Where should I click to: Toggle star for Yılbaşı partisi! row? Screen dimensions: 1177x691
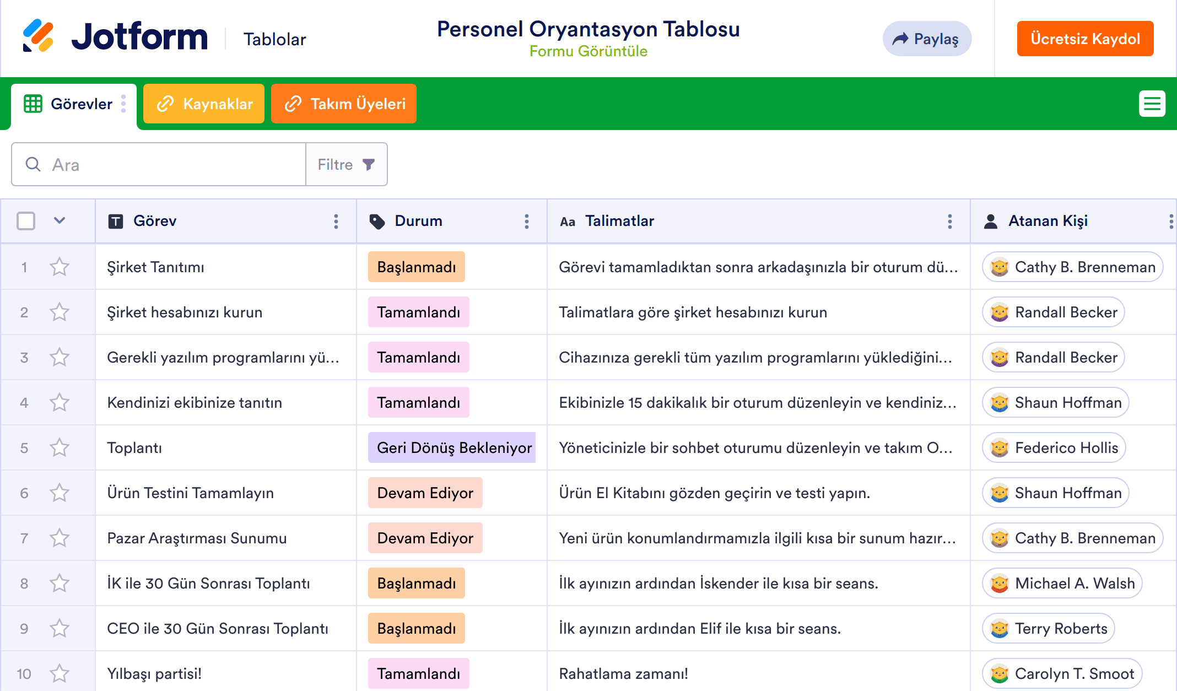[x=60, y=674]
